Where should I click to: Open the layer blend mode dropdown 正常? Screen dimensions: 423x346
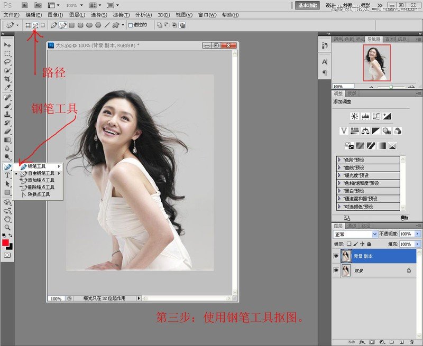[x=354, y=234]
